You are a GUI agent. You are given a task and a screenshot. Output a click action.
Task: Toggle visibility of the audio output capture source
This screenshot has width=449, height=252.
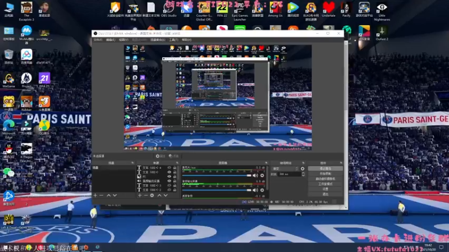point(169,181)
